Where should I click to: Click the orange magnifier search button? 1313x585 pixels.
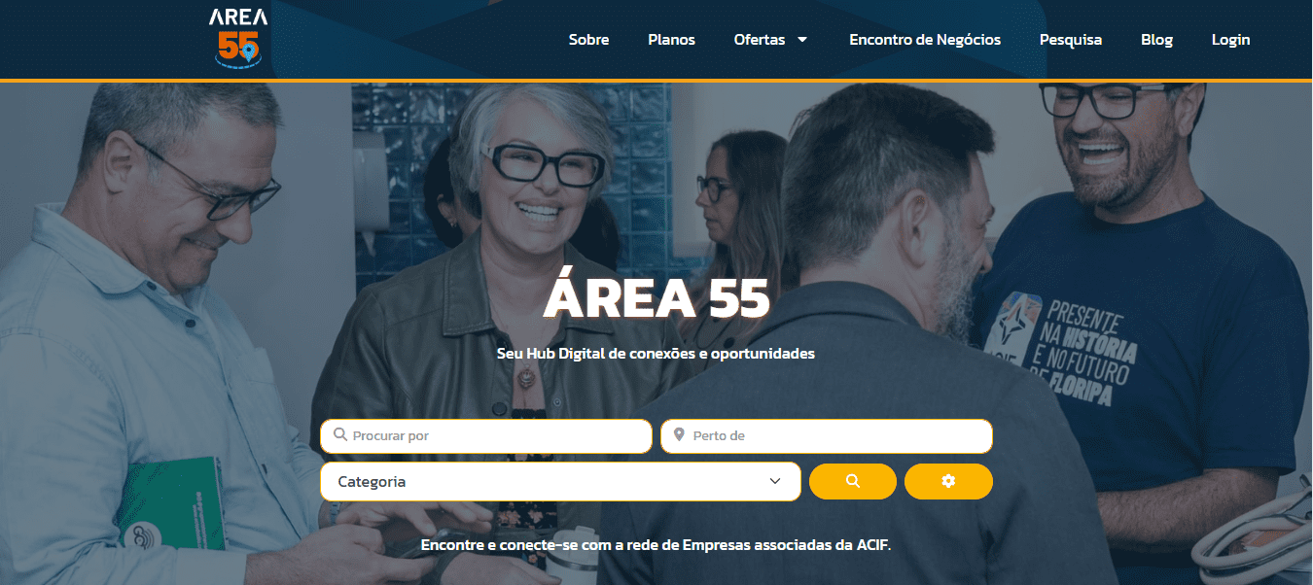pos(853,481)
